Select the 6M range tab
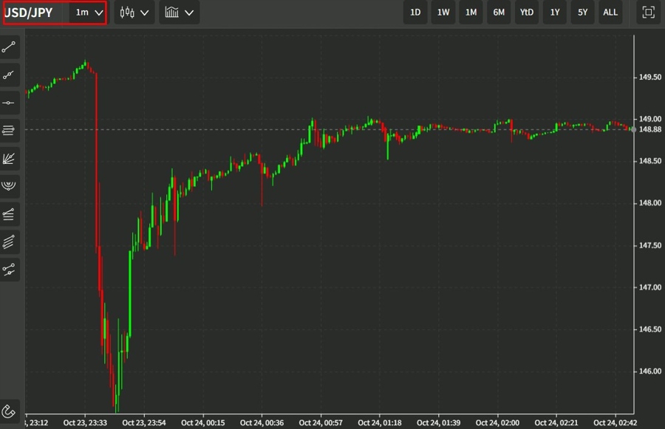665x429 pixels. coord(498,12)
